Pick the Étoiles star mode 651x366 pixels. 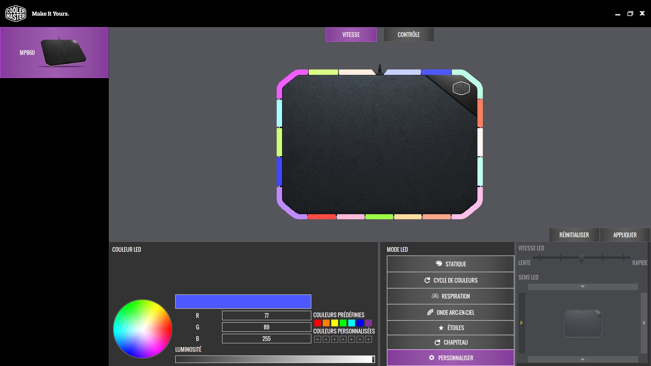pyautogui.click(x=450, y=328)
